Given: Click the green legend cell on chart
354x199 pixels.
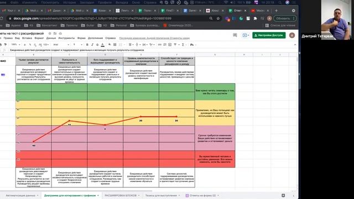Looking at the screenshot, I should (x=215, y=92).
